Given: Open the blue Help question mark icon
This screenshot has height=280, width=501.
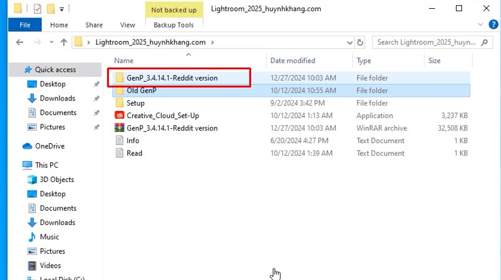Looking at the screenshot, I should coord(492,25).
